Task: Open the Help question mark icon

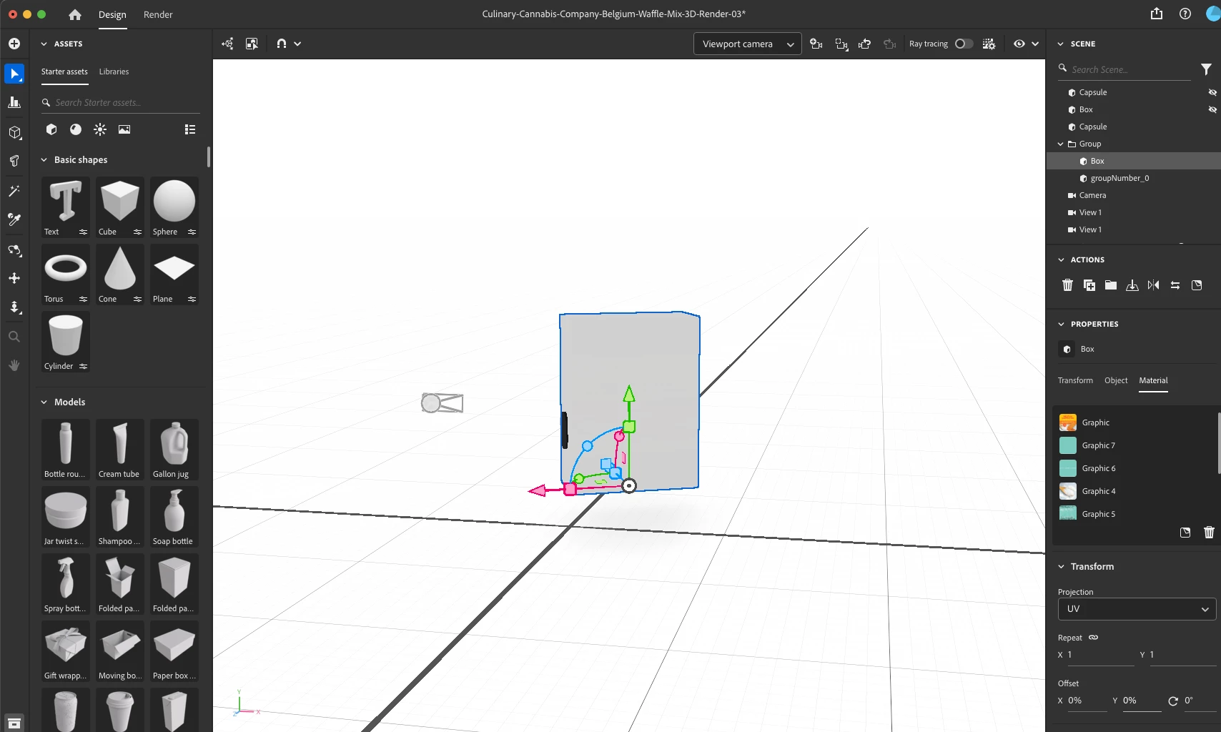Action: pos(1185,14)
